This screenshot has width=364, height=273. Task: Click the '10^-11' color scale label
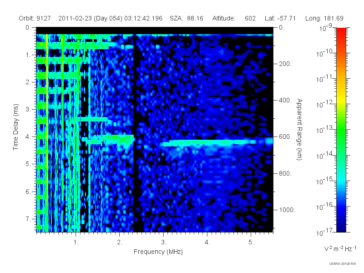point(324,79)
